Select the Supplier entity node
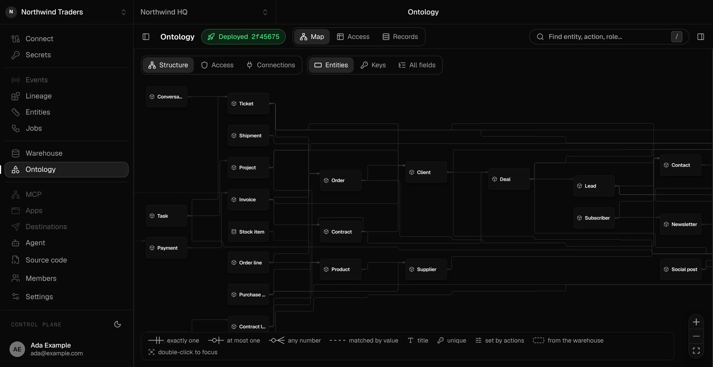The image size is (713, 367). coord(426,269)
